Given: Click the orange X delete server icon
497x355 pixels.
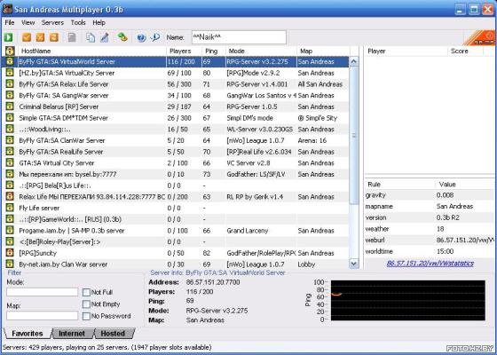Looking at the screenshot, I should pyautogui.click(x=40, y=37).
